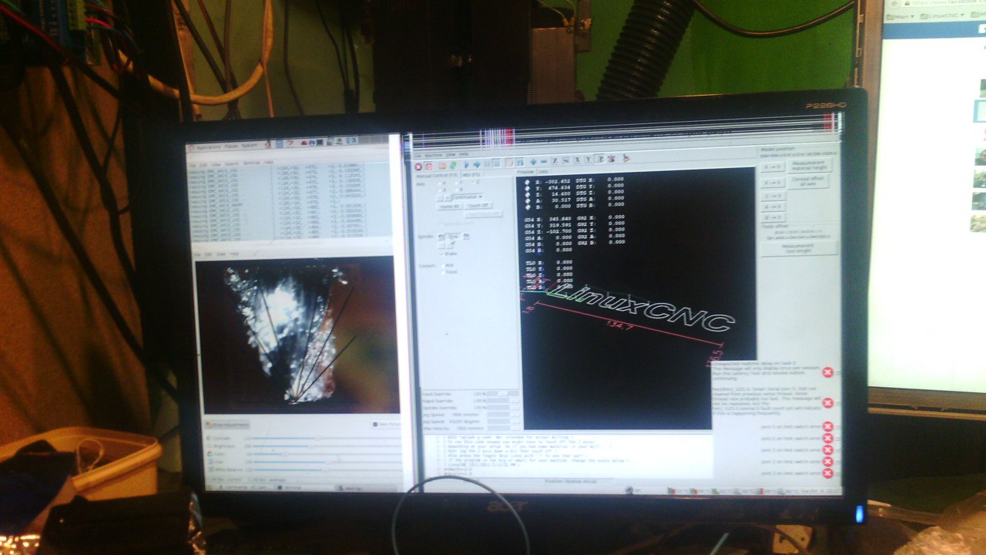Open Terminal menu in terminal window
This screenshot has height=555, width=986.
(253, 164)
